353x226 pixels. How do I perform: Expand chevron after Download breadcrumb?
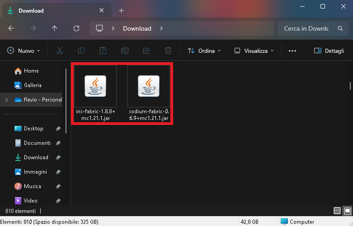pyautogui.click(x=161, y=28)
